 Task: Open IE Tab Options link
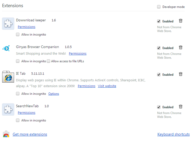click(x=53, y=94)
